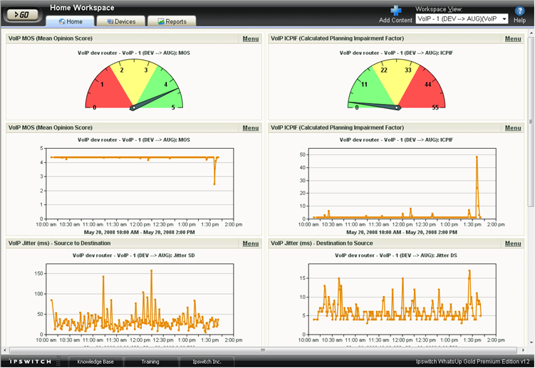This screenshot has height=368, width=535.
Task: Open the Training link
Action: pos(150,362)
